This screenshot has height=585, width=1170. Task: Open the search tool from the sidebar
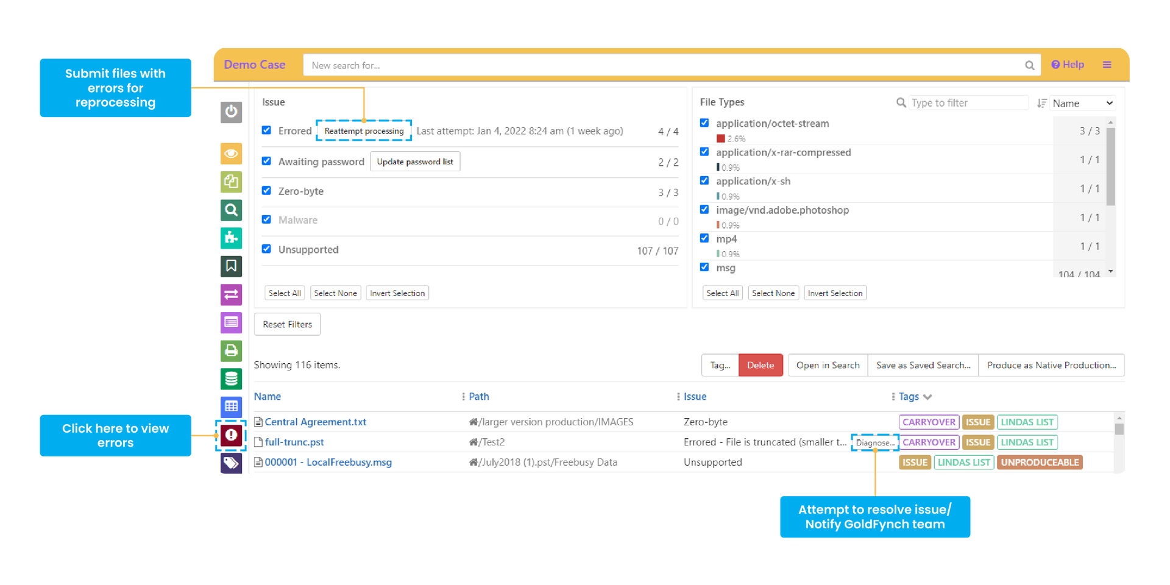(x=231, y=210)
